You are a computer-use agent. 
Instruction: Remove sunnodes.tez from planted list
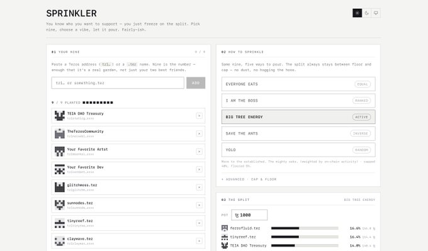point(200,205)
